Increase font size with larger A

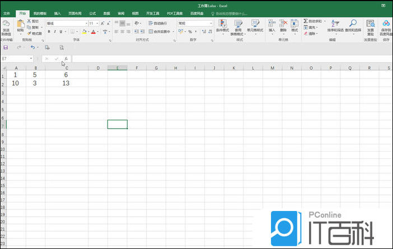102,24
